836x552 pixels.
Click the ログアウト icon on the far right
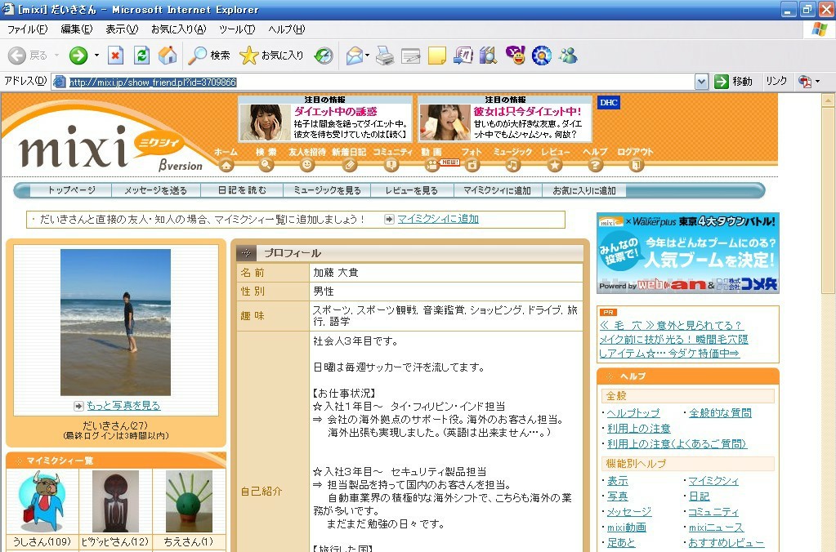(x=636, y=164)
